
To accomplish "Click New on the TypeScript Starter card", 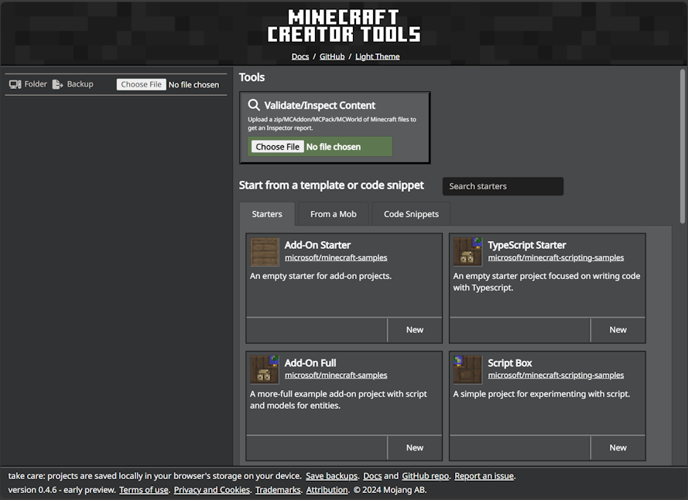I will pos(618,329).
